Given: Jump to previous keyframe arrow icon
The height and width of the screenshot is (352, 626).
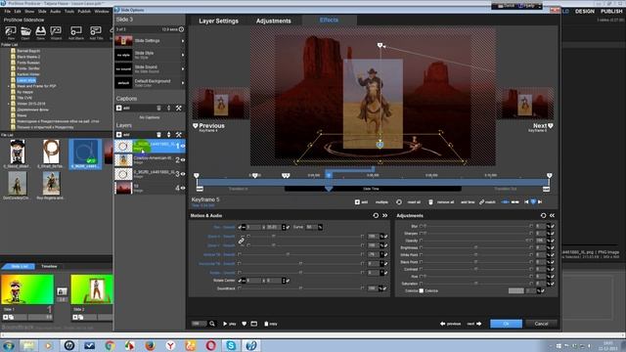Looking at the screenshot, I should (526, 202).
